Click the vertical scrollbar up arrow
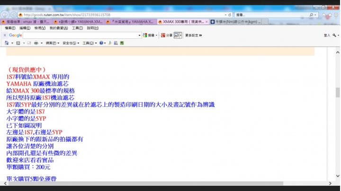Screen dimensions: 341x191 click(338, 52)
